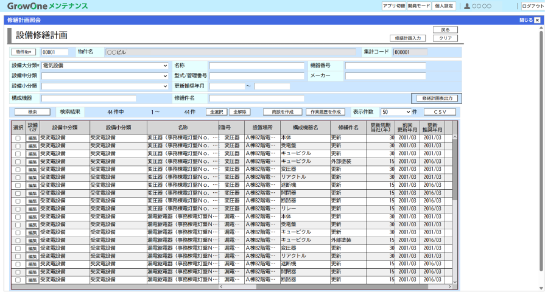Image resolution: width=545 pixels, height=295 pixels.
Task: Check the box for 変圧器 受電盤 row
Action: [x=18, y=146]
